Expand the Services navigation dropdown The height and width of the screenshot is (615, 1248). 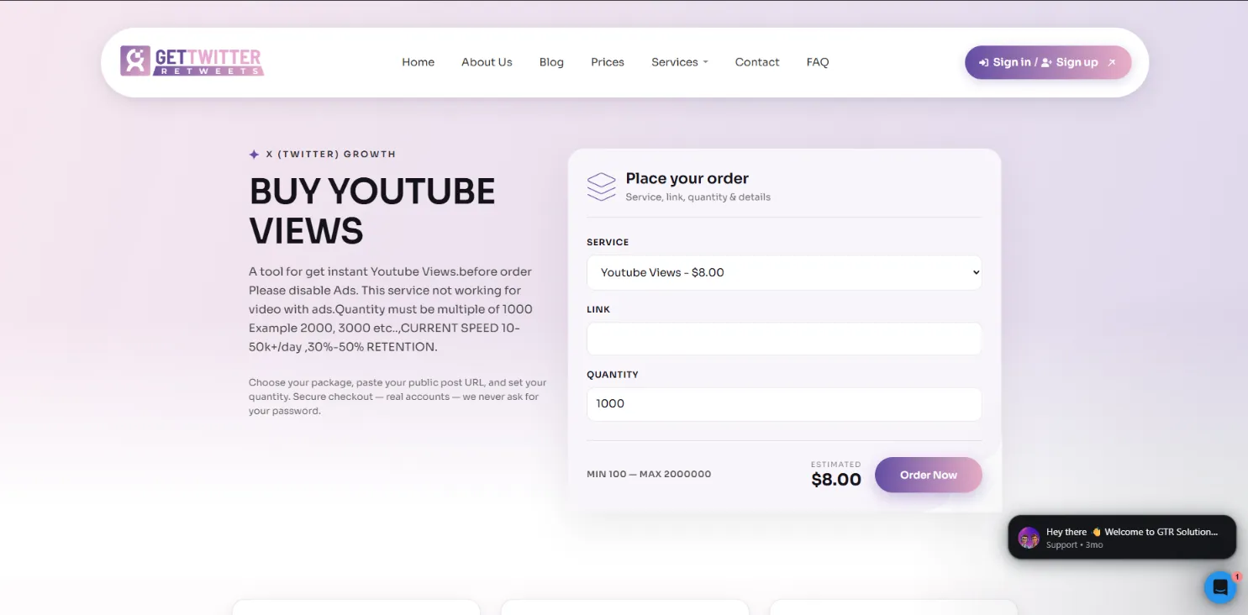pos(679,61)
